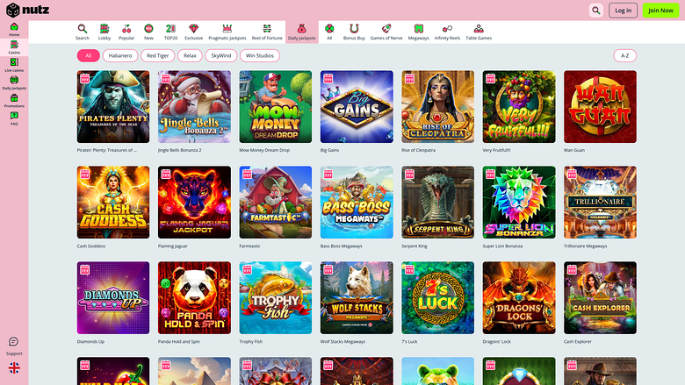Viewport: 685px width, 385px height.
Task: Sort games A-Z
Action: (624, 55)
